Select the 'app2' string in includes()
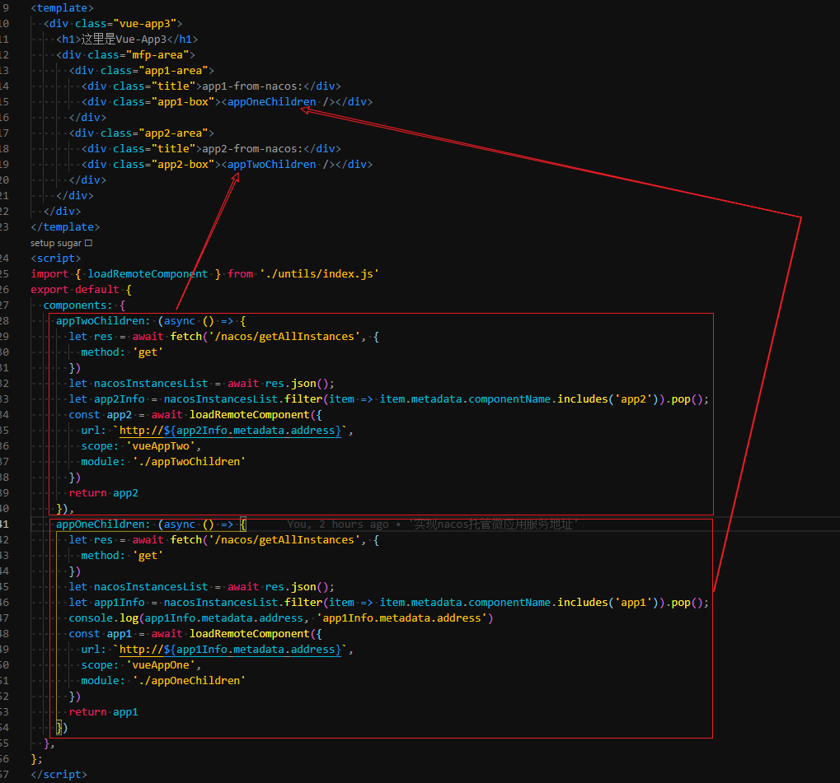 point(633,399)
